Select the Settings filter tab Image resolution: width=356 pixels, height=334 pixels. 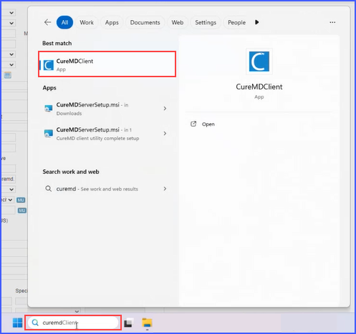pyautogui.click(x=206, y=22)
